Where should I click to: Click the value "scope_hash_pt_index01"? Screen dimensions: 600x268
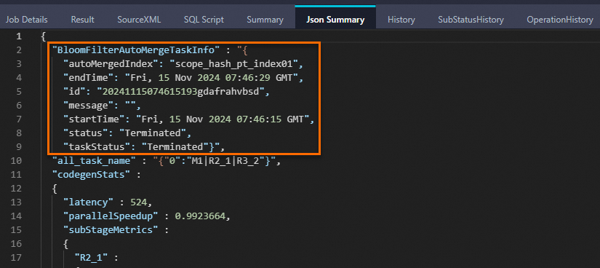[x=233, y=64]
